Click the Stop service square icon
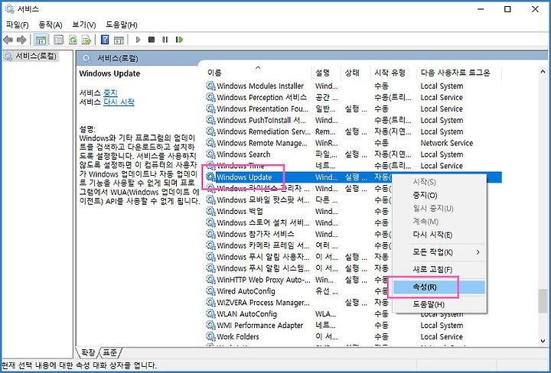This screenshot has height=373, width=551. tap(152, 40)
